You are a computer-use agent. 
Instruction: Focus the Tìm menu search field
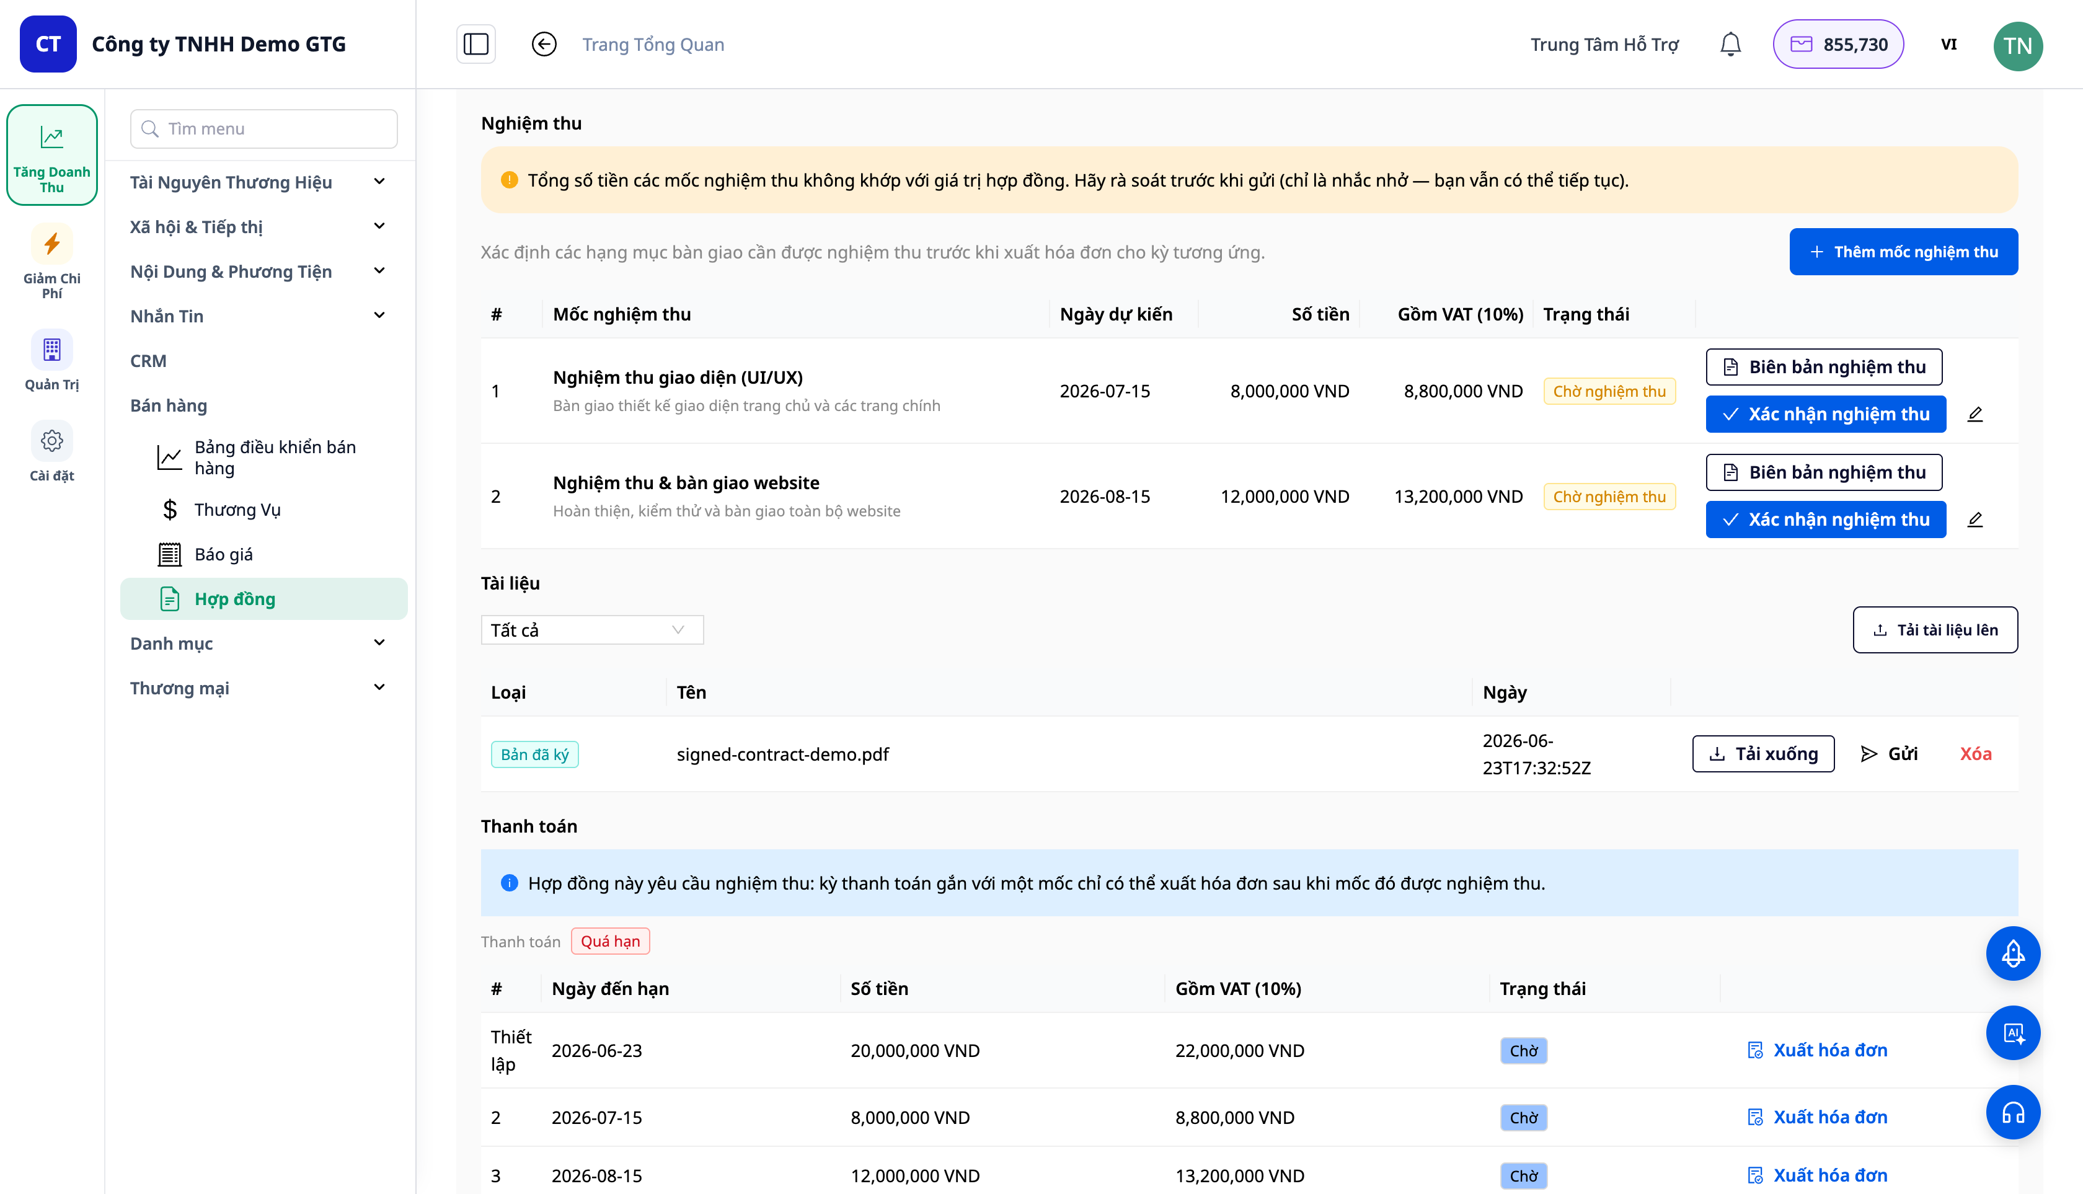pyautogui.click(x=264, y=129)
